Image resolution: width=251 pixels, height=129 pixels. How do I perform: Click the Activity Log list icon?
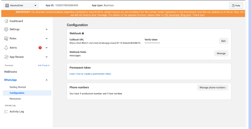(x=6, y=112)
